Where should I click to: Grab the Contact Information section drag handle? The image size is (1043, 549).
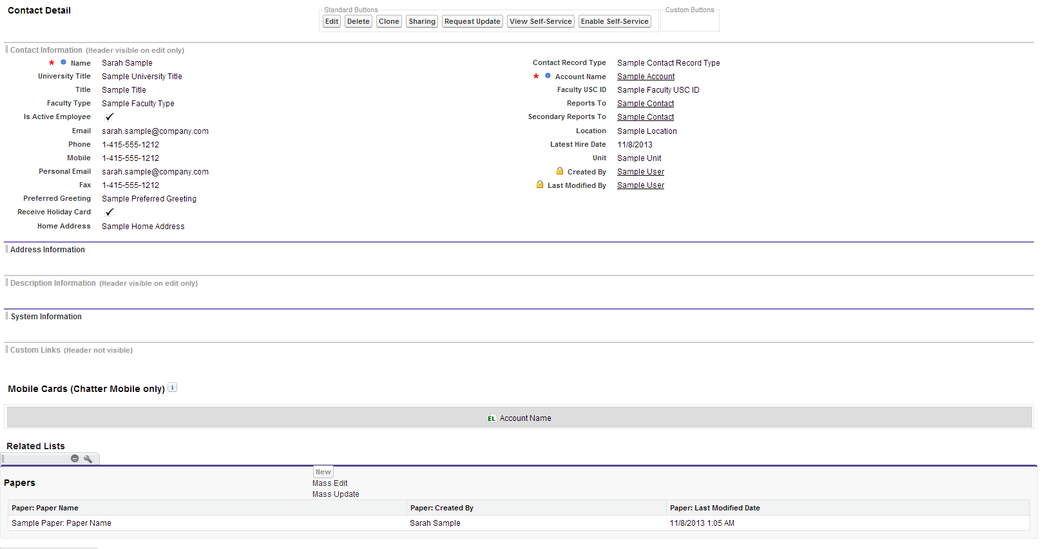pos(6,50)
